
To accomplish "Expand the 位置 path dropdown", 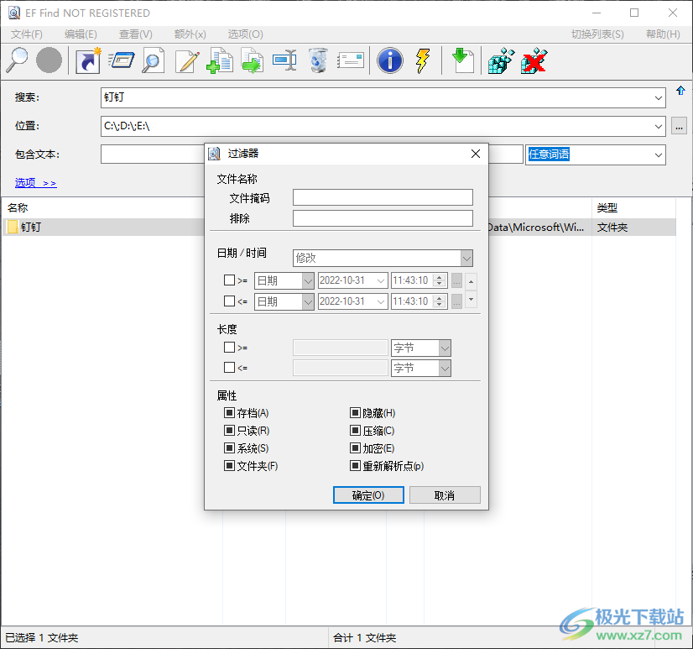I will tap(658, 127).
